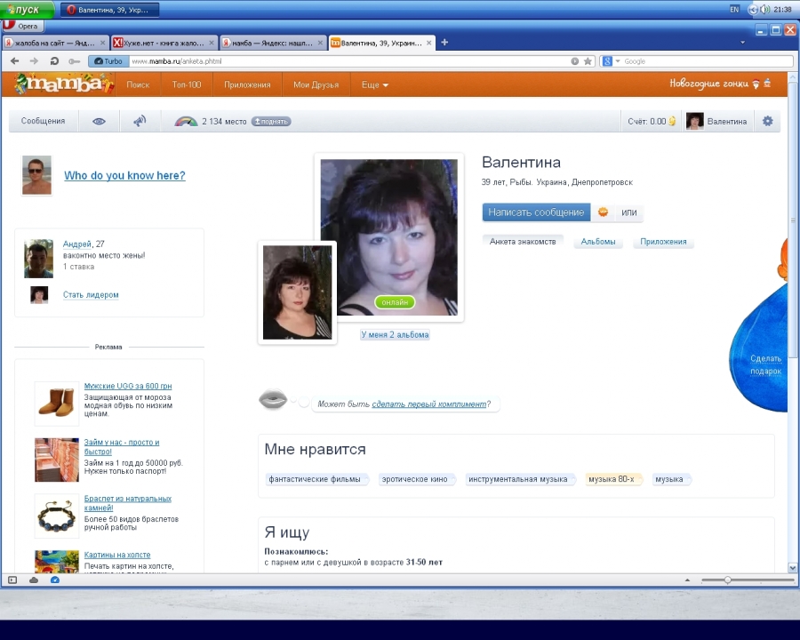Select the Альбомы profile tab
800x640 pixels.
(598, 241)
